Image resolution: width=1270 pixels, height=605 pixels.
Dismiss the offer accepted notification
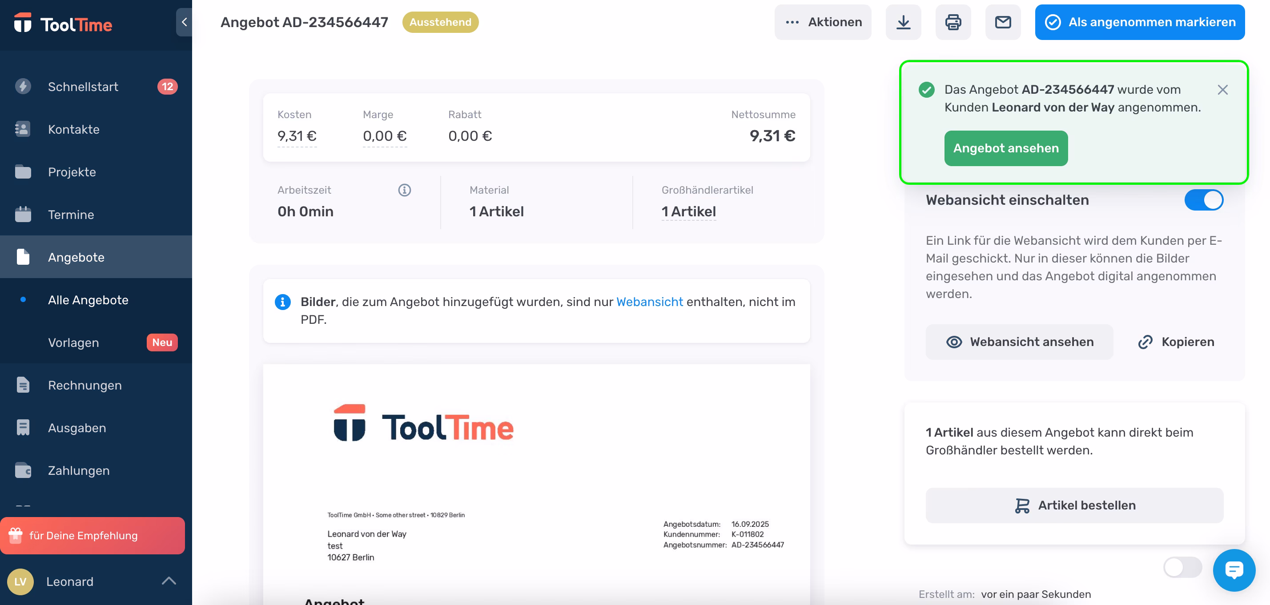coord(1222,90)
